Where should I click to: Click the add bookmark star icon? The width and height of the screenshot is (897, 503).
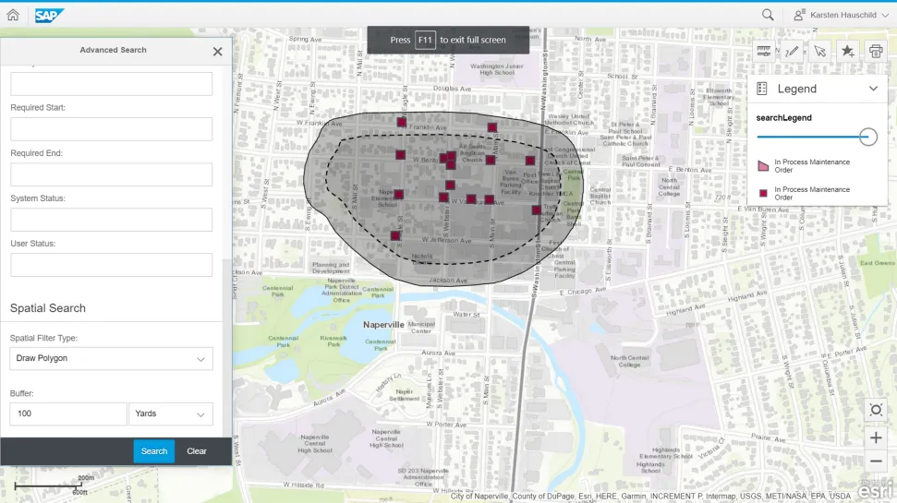[847, 51]
